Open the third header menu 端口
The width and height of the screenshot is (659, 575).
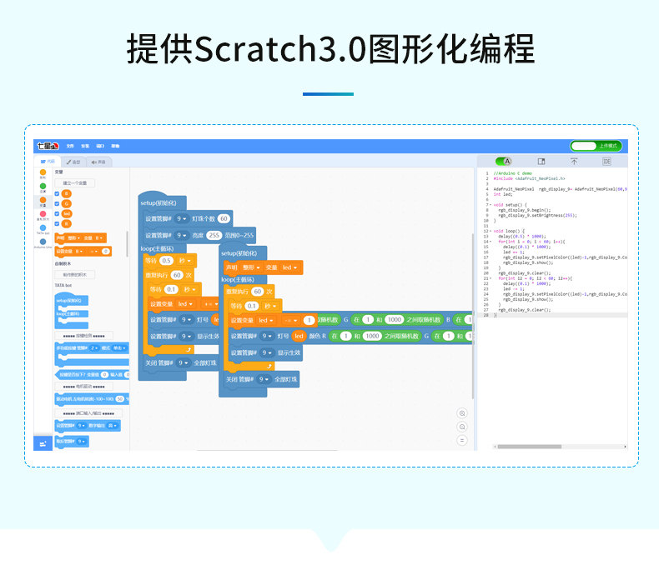pyautogui.click(x=100, y=146)
